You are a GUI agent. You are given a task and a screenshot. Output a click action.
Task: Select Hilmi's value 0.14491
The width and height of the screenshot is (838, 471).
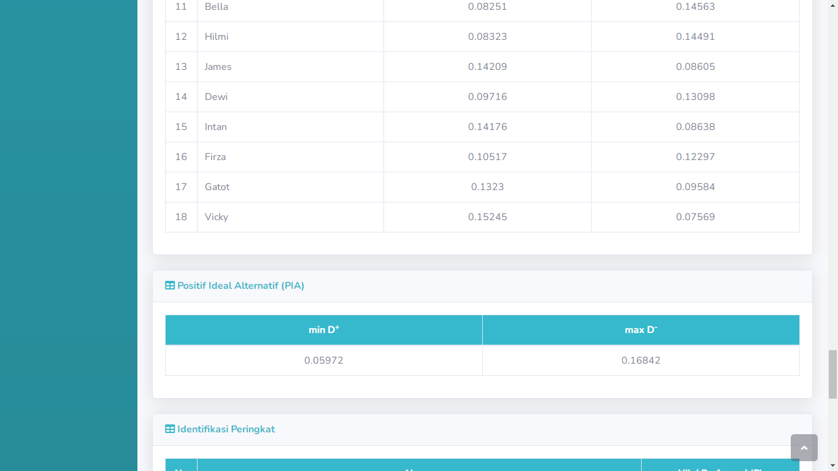(x=696, y=37)
